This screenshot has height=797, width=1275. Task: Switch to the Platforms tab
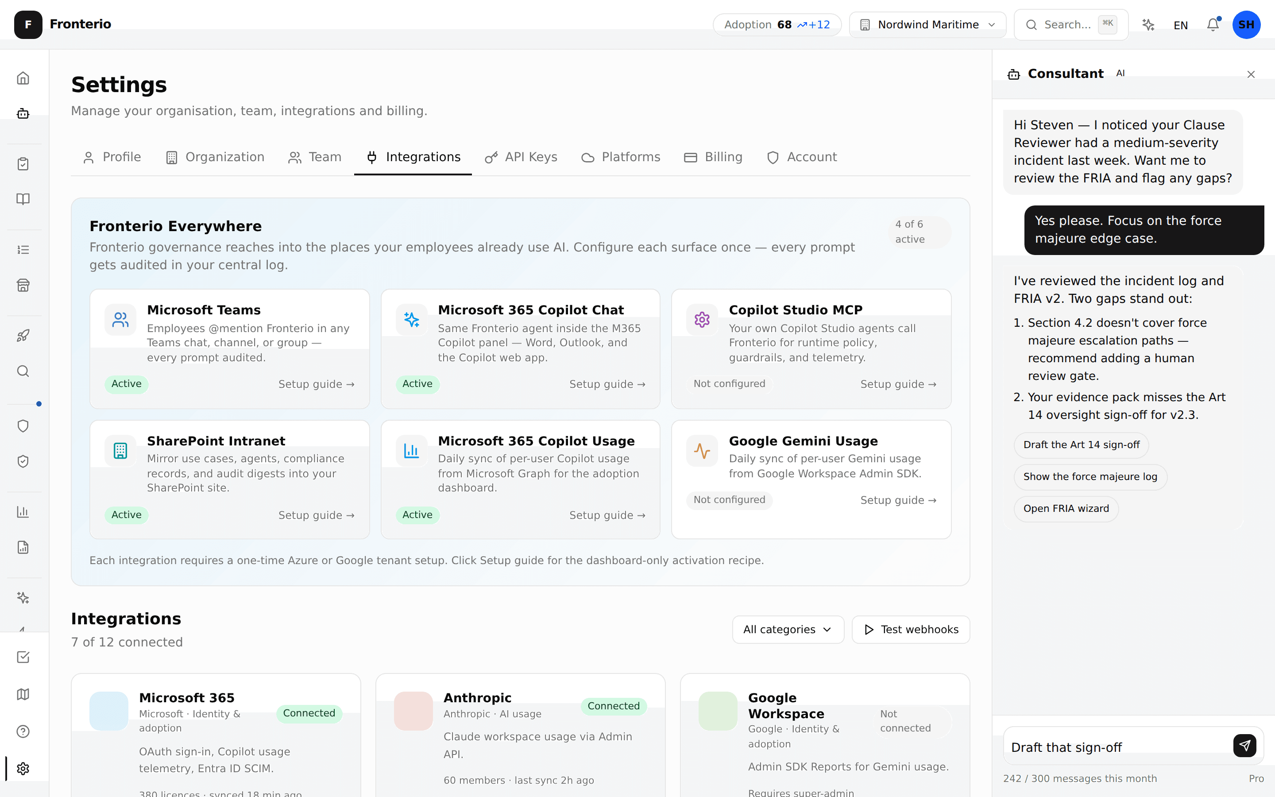coord(621,157)
